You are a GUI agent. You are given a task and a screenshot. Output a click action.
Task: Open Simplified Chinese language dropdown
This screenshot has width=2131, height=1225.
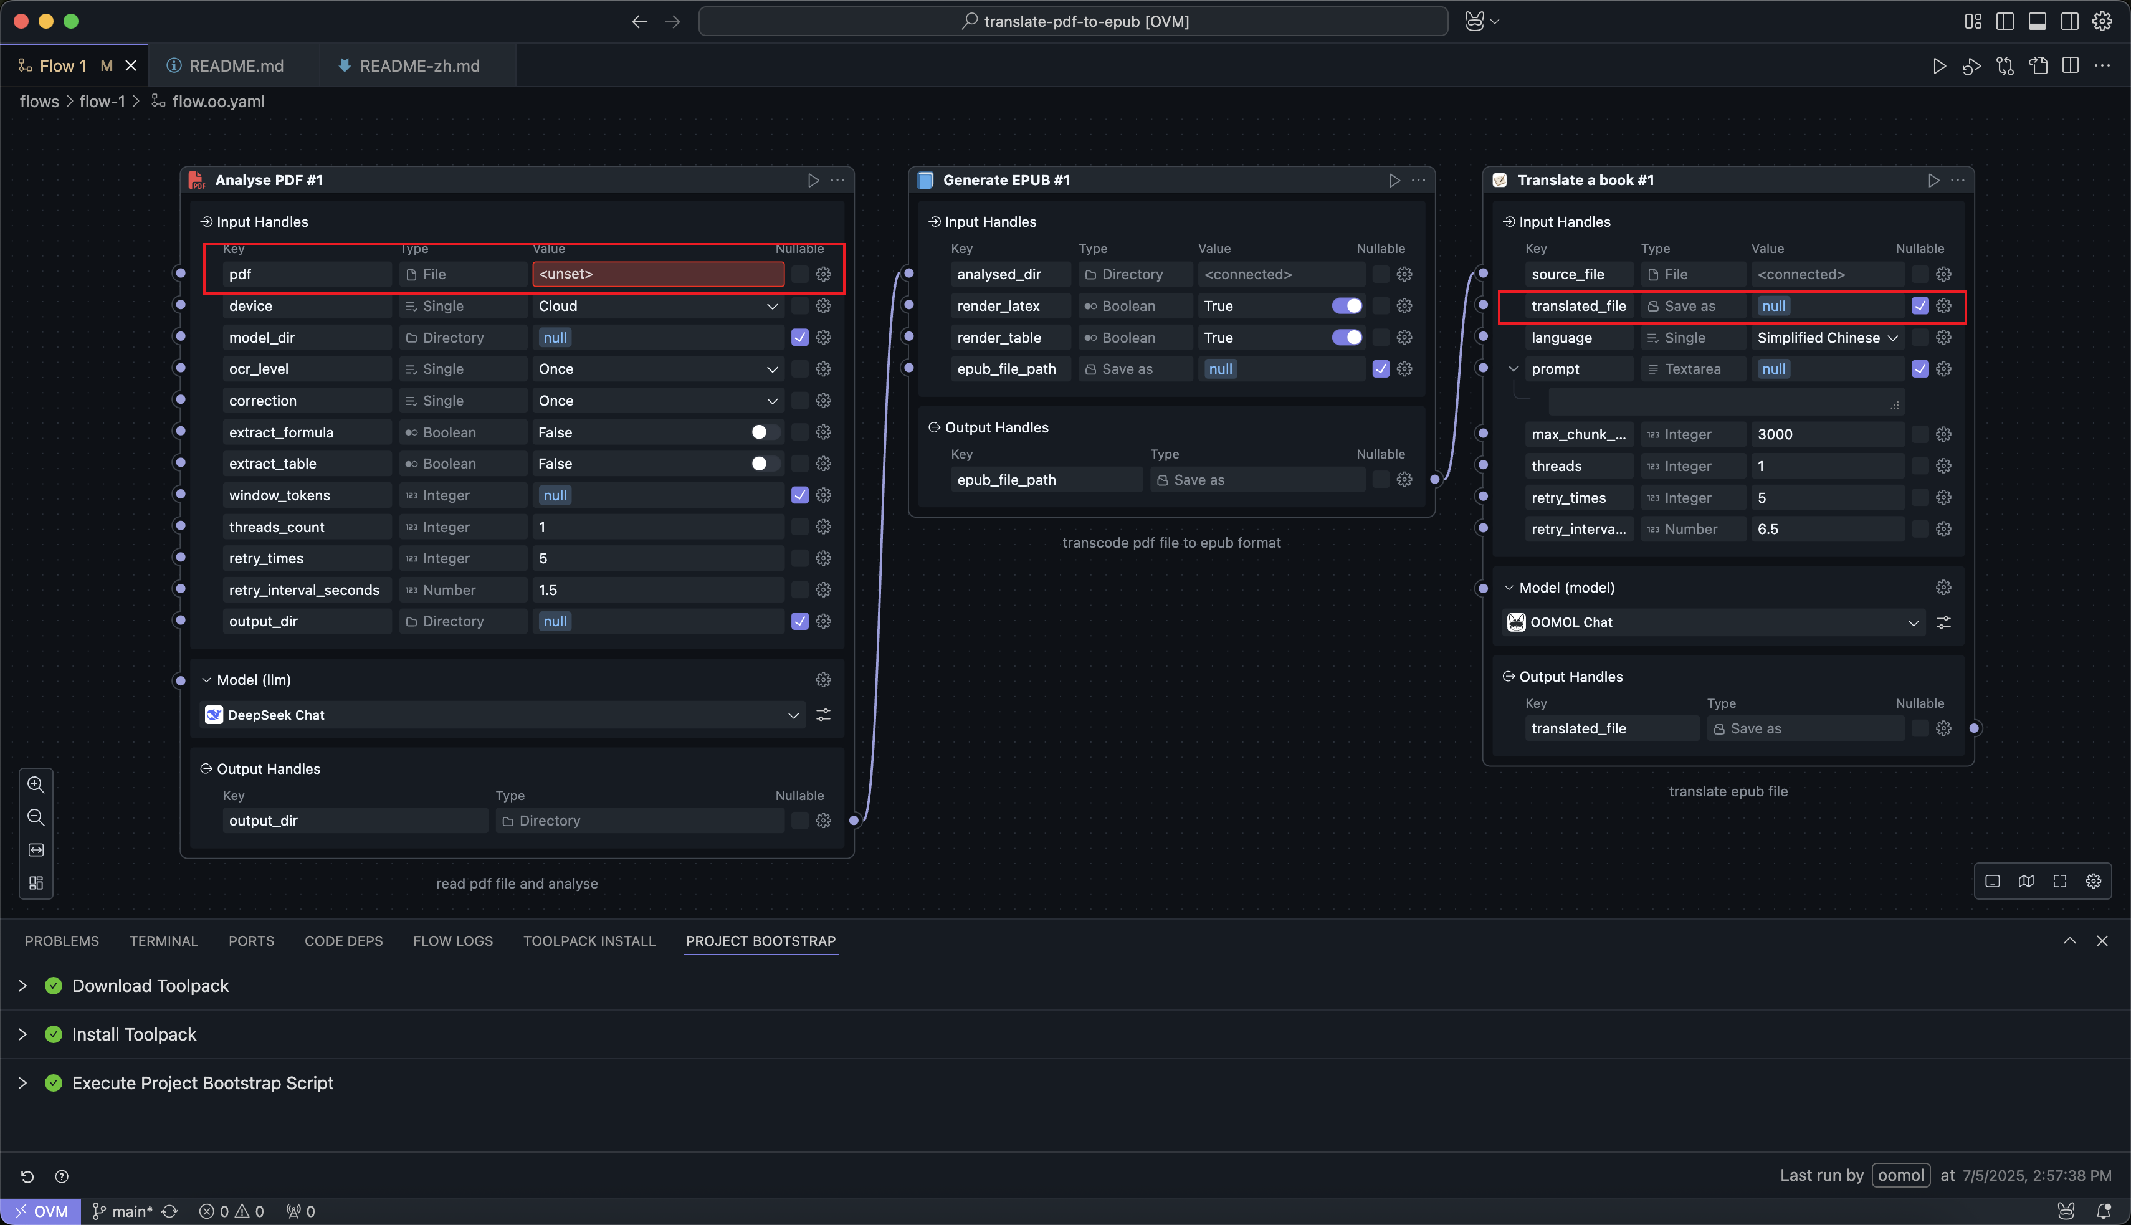coord(1826,337)
